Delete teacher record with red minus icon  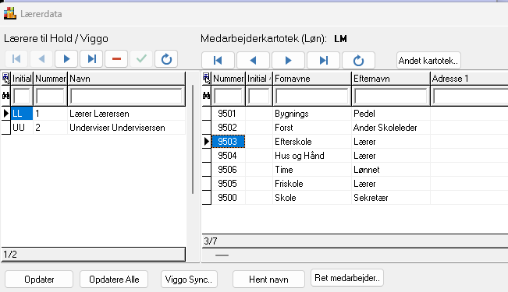pos(116,59)
